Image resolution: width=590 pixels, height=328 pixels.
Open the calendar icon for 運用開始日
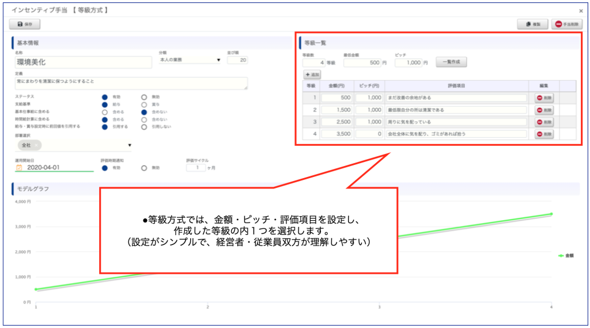[x=19, y=168]
